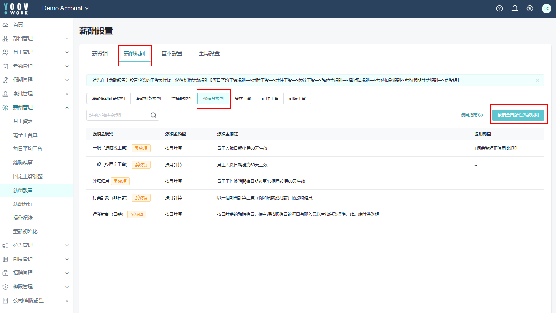
Task: Click the help question mark icon in header
Action: tap(500, 8)
